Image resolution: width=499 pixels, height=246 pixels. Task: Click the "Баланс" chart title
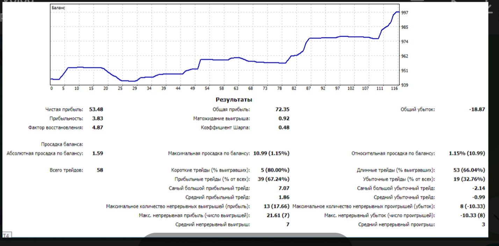58,7
